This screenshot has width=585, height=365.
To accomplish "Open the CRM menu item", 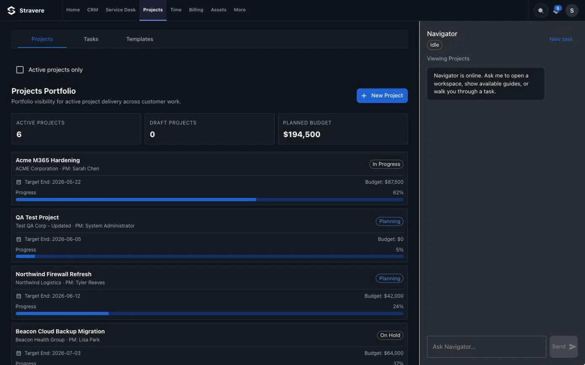I will tap(93, 10).
